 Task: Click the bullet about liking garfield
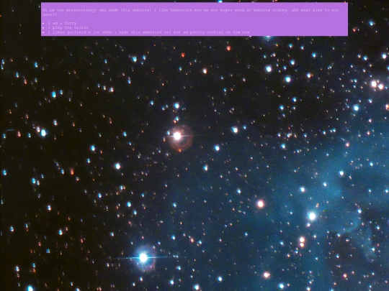click(148, 32)
